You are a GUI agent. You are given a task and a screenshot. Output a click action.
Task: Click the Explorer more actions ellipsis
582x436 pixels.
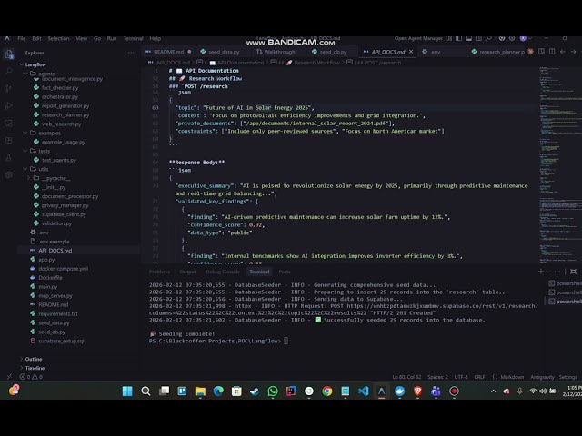pos(131,53)
